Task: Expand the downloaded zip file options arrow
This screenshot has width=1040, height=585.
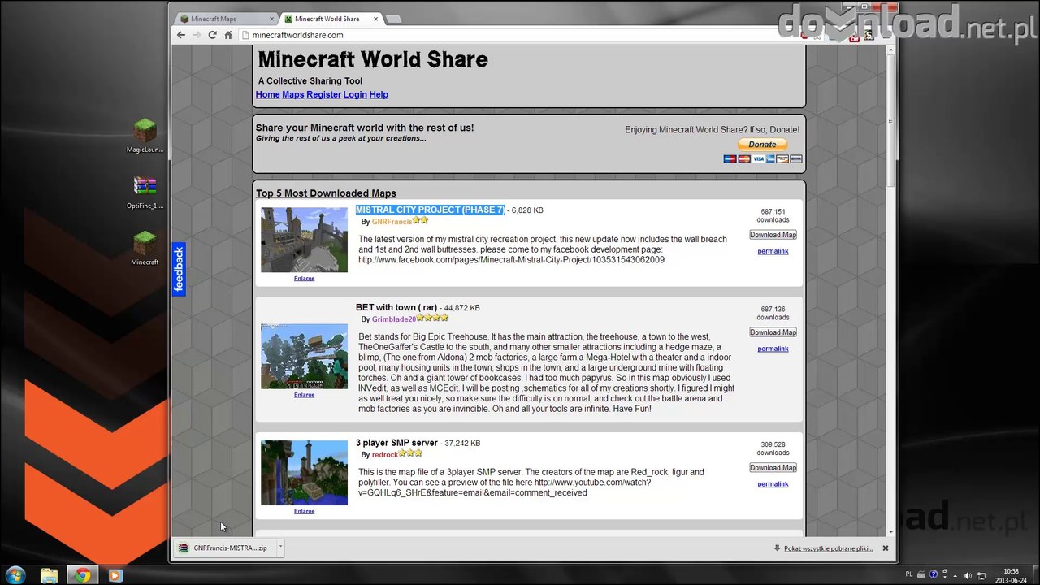Action: click(x=280, y=548)
